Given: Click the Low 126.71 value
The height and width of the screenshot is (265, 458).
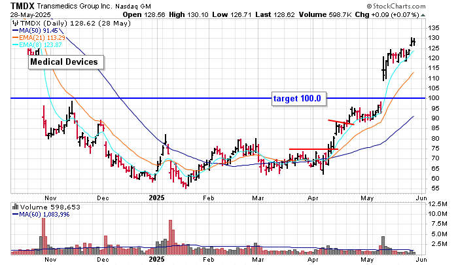Looking at the screenshot, I should coord(232,14).
